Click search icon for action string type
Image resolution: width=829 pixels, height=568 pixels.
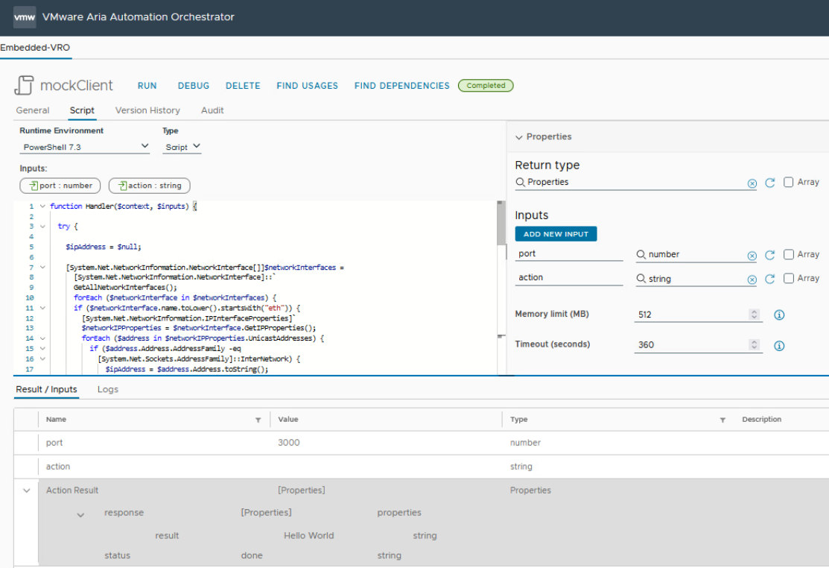click(x=641, y=278)
